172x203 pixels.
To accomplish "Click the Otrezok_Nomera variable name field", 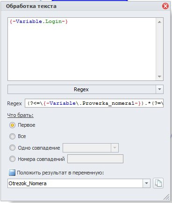I will point(75,183).
